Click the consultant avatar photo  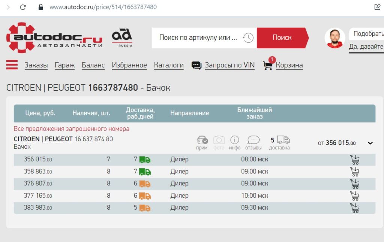335,38
